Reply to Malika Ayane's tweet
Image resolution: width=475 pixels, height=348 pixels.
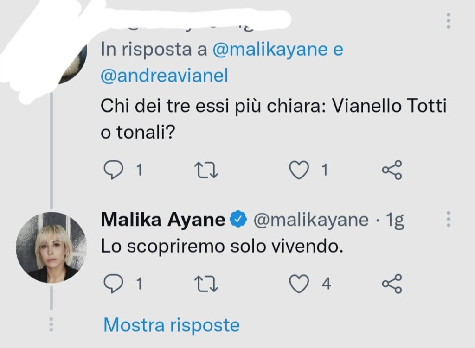tap(113, 284)
